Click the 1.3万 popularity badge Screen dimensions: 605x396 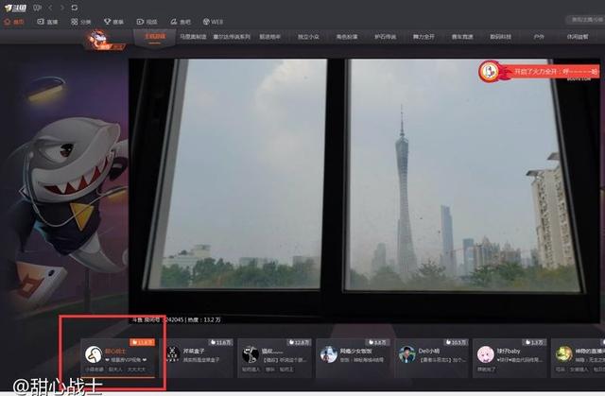534,342
